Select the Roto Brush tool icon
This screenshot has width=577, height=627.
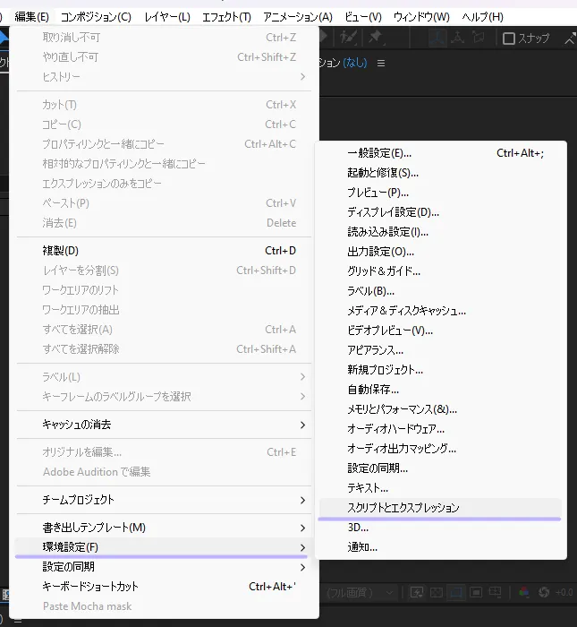coord(348,38)
